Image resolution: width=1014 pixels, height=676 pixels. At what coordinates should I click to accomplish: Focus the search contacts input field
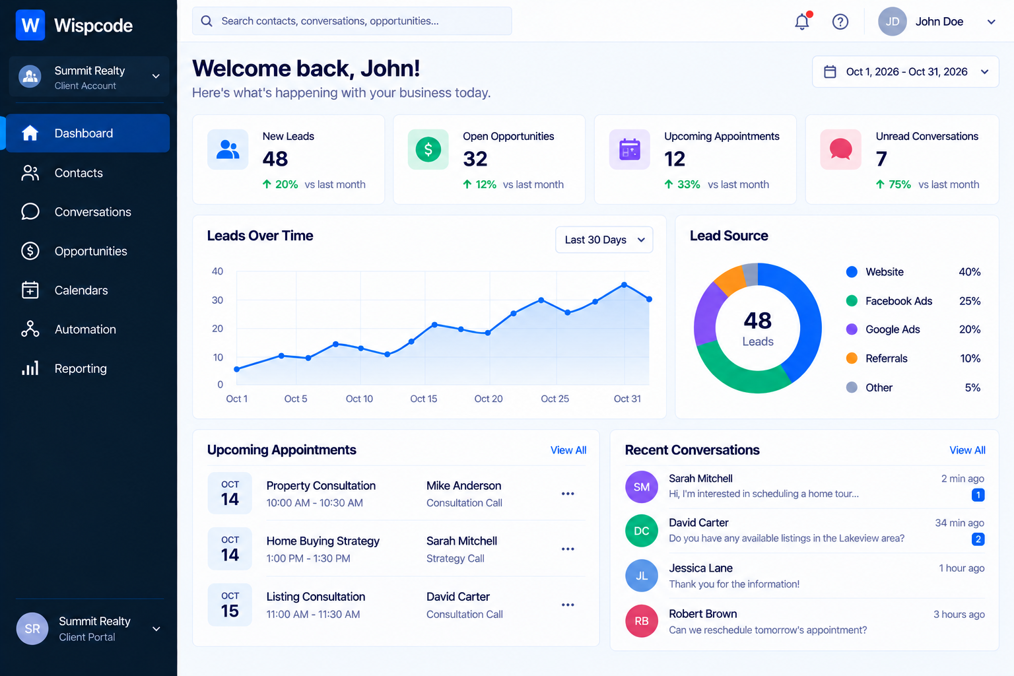click(352, 21)
